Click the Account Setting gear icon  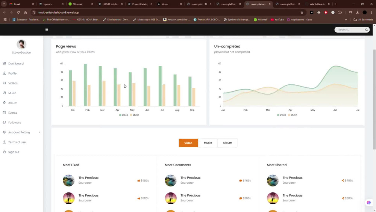[4, 132]
